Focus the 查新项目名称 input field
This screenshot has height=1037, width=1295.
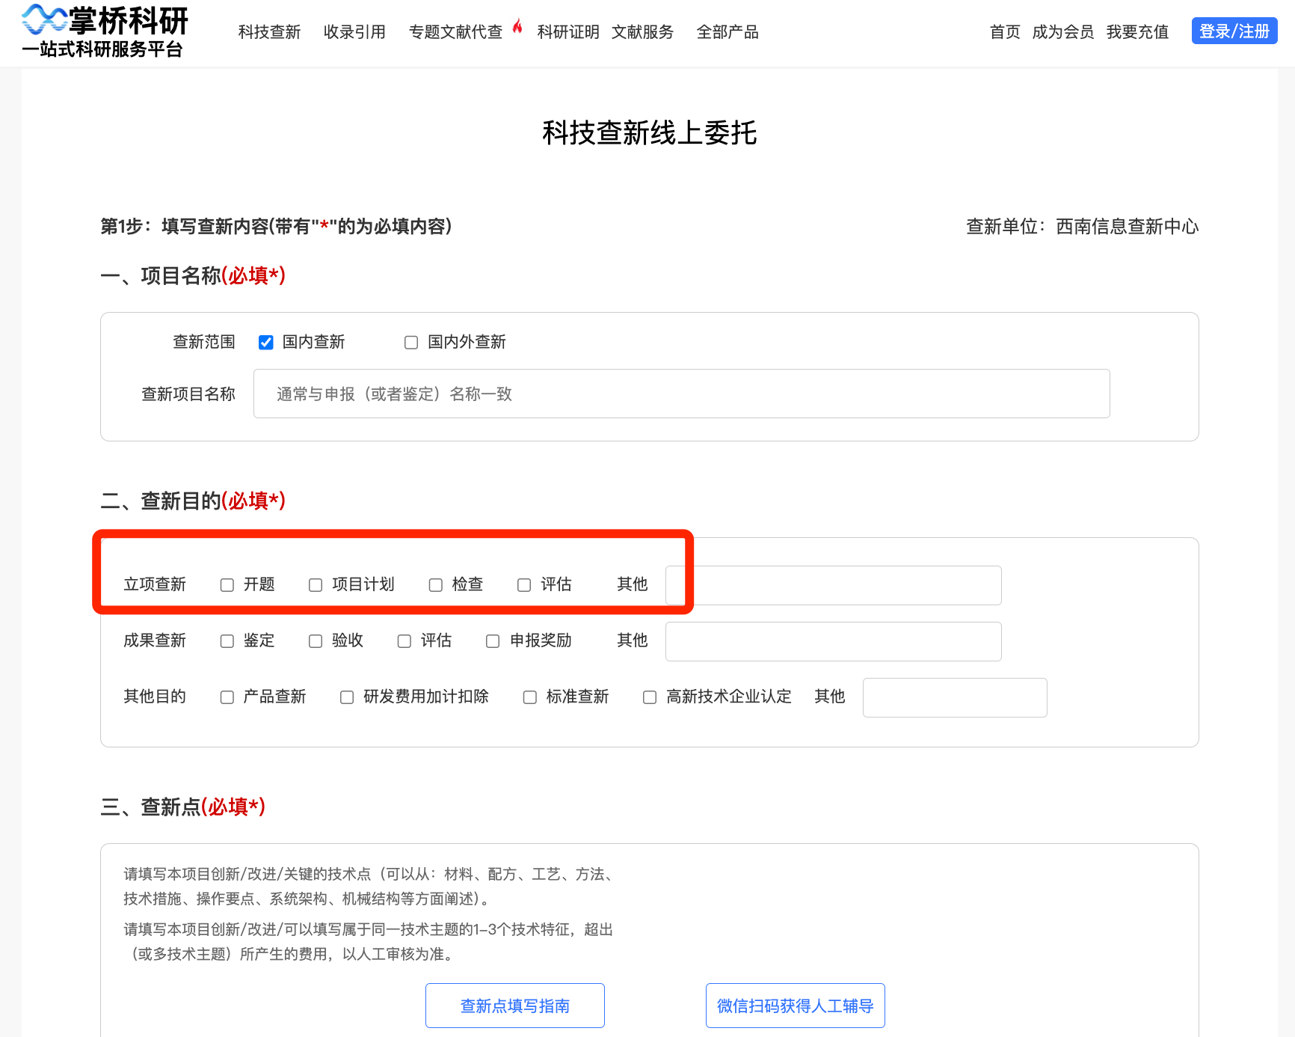(x=681, y=394)
